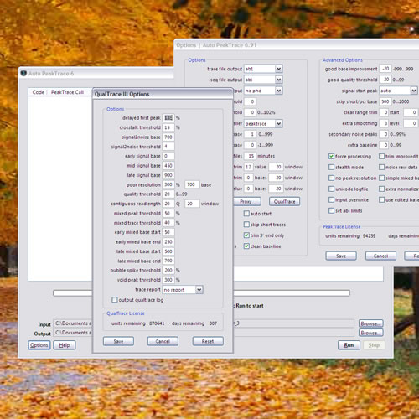419x419 pixels.
Task: Enable output qualtrace log checkbox
Action: 115,300
